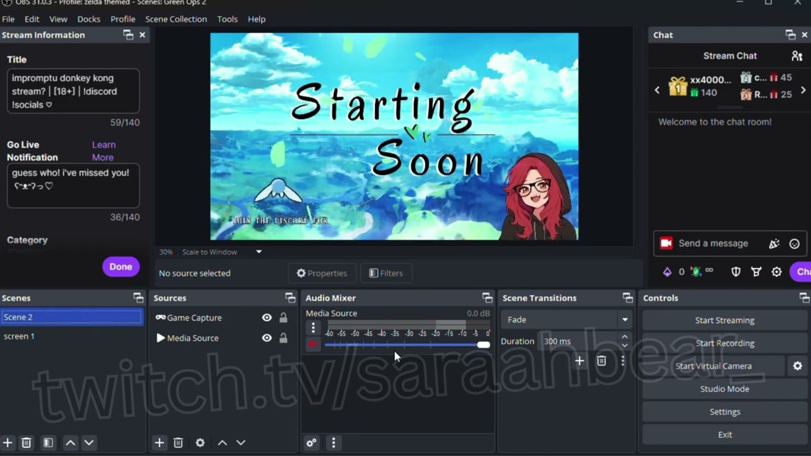811x456 pixels.
Task: Click the stream title text box
Action: coord(73,91)
